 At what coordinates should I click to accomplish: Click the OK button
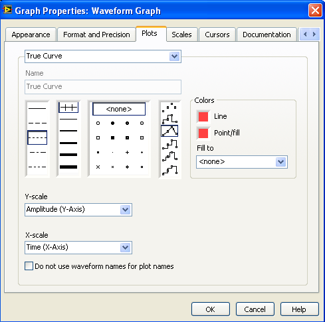[211, 309]
